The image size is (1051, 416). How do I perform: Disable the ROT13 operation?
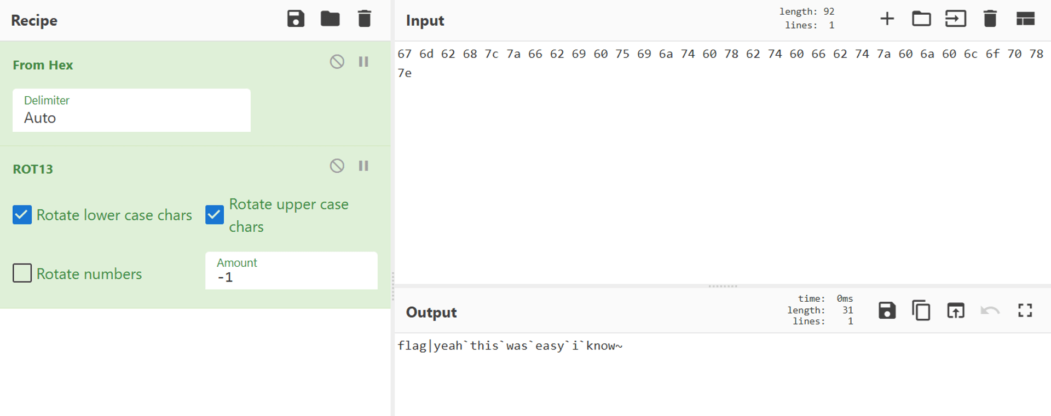337,166
